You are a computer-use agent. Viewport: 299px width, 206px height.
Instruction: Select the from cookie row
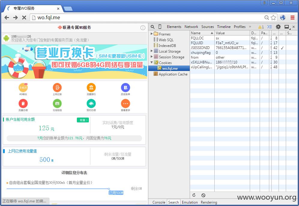[x=243, y=57]
